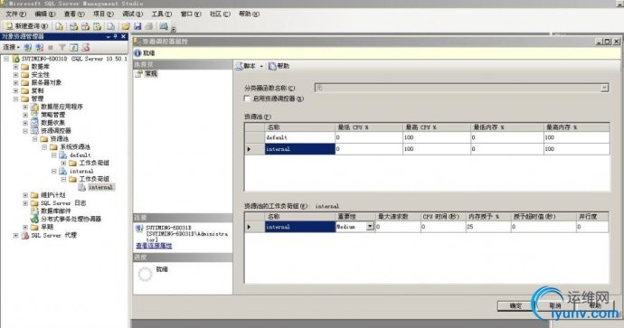The width and height of the screenshot is (624, 328).
Task: Click the SQL Server 代理 Agent icon
Action: [x=25, y=235]
